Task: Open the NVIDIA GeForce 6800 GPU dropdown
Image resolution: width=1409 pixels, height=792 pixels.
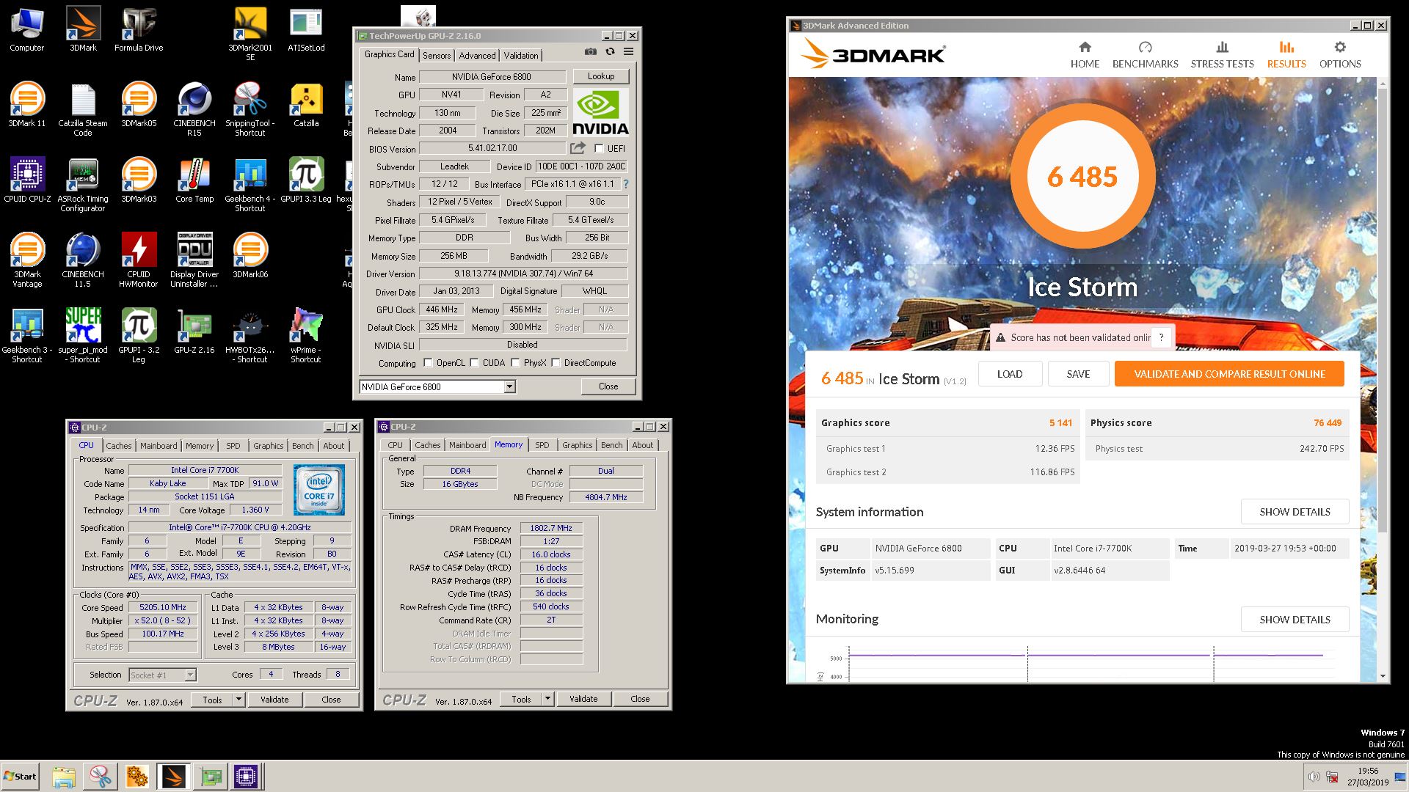Action: click(x=509, y=387)
